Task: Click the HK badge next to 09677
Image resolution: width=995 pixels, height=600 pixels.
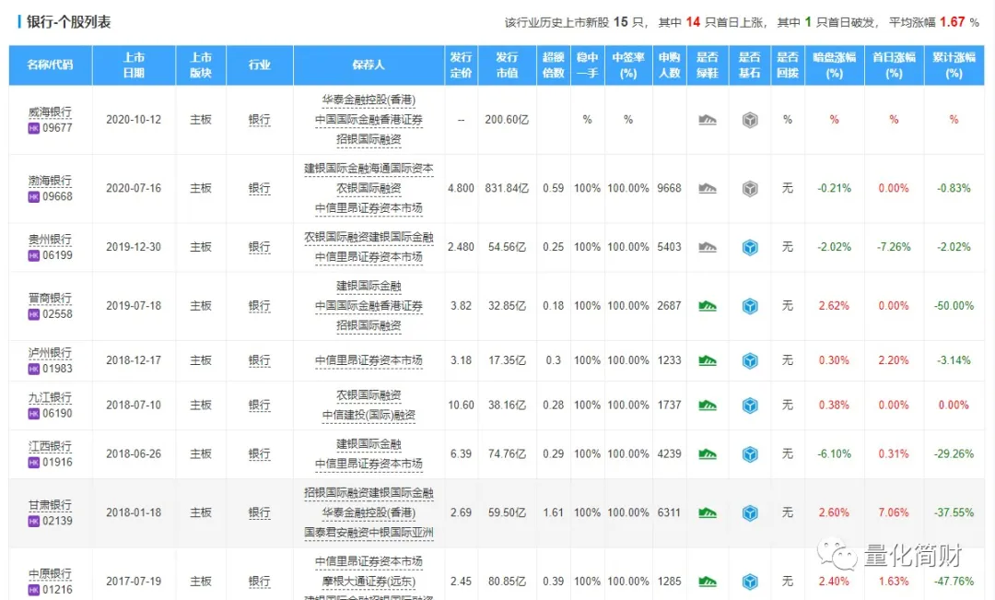Action: (34, 128)
